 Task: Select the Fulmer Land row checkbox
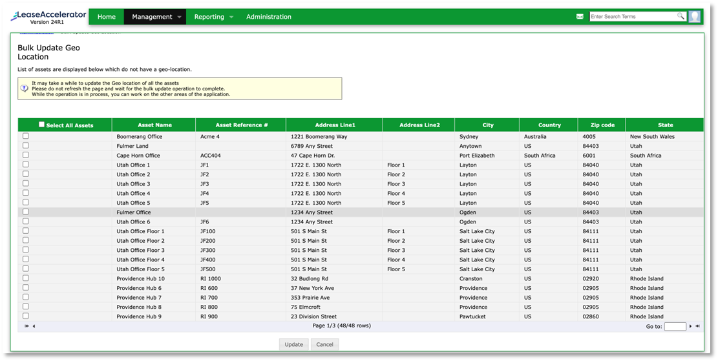coord(26,145)
